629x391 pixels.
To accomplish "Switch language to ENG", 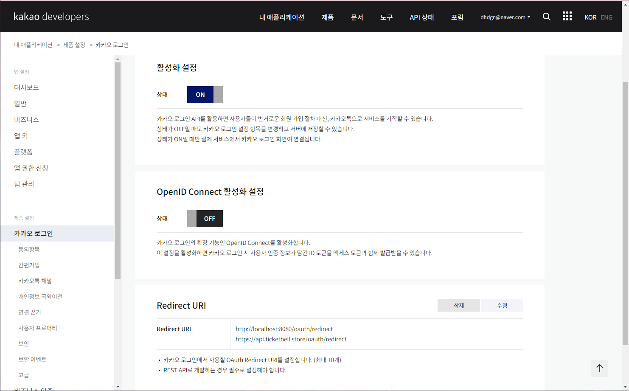I will click(x=607, y=17).
